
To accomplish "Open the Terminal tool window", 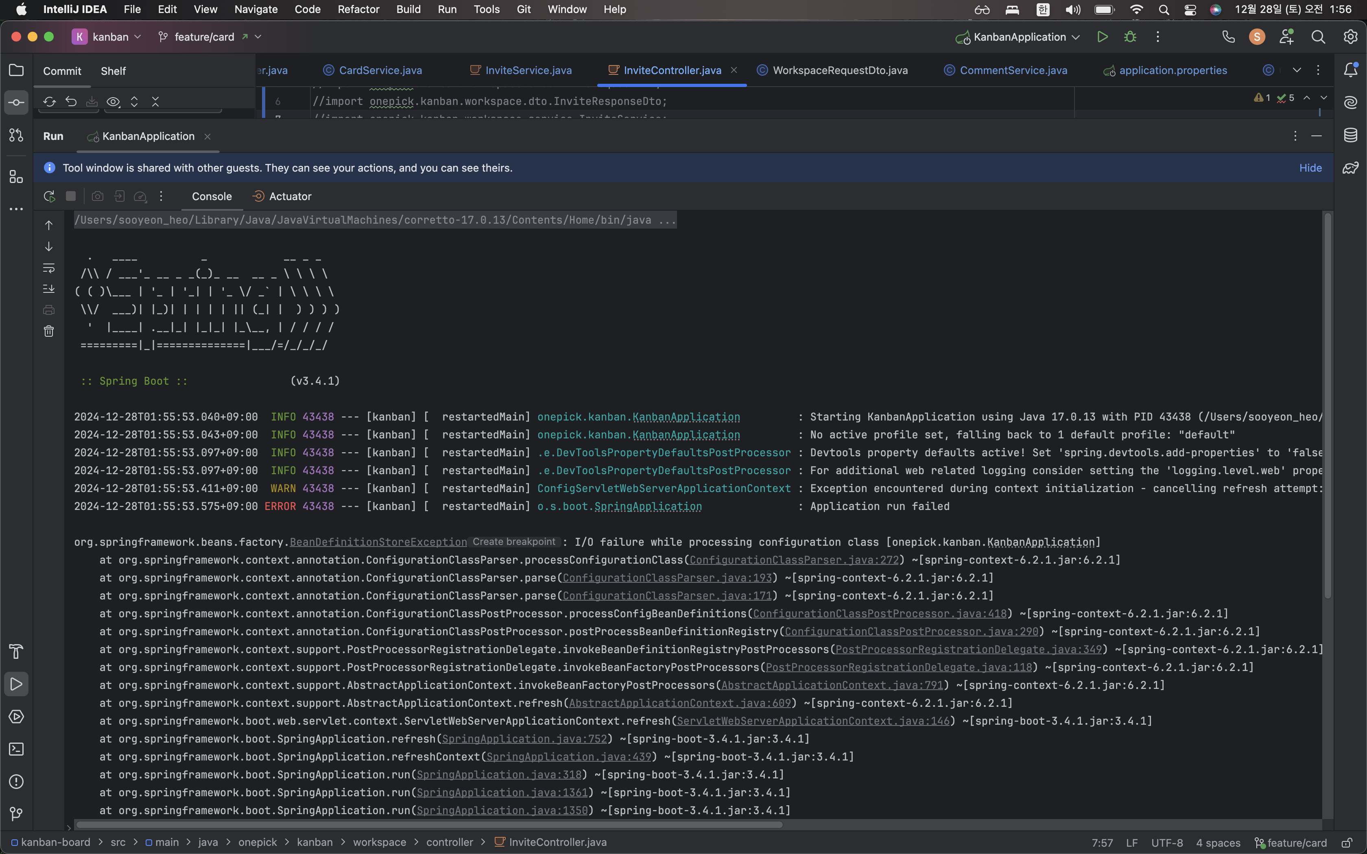I will [x=16, y=749].
